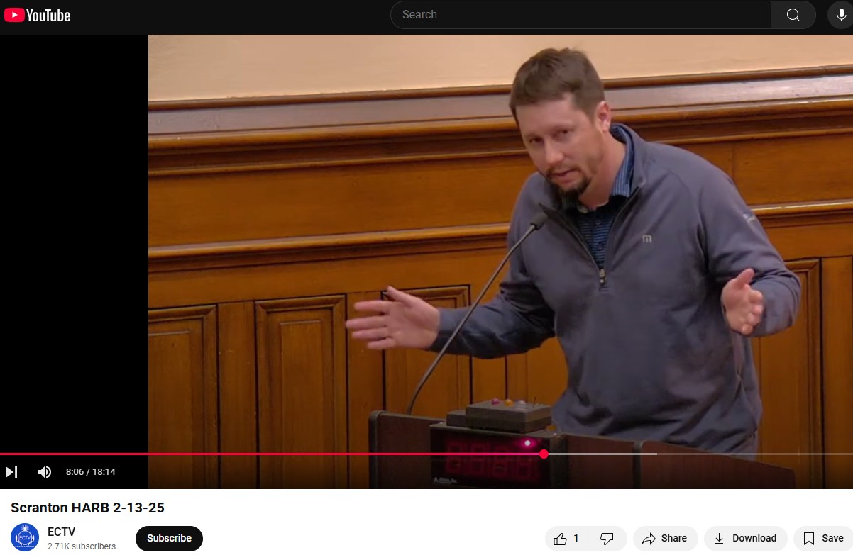Open the ECTV channel name link
853x555 pixels.
point(61,532)
